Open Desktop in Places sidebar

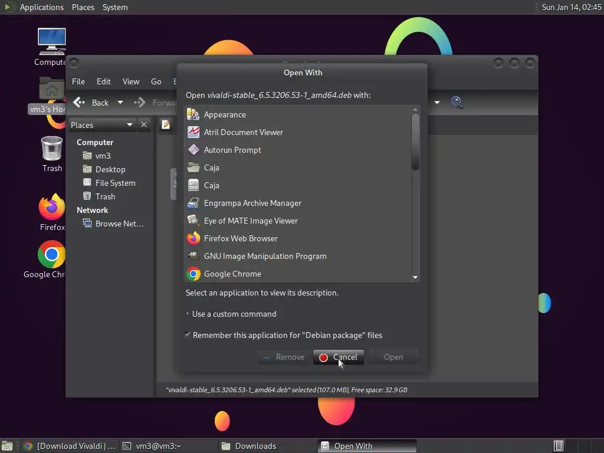click(x=110, y=169)
